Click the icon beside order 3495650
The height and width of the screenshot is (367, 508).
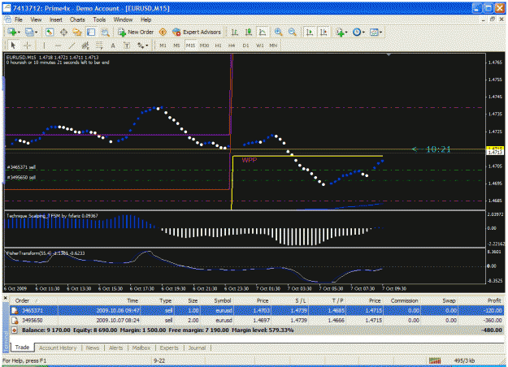pos(15,321)
